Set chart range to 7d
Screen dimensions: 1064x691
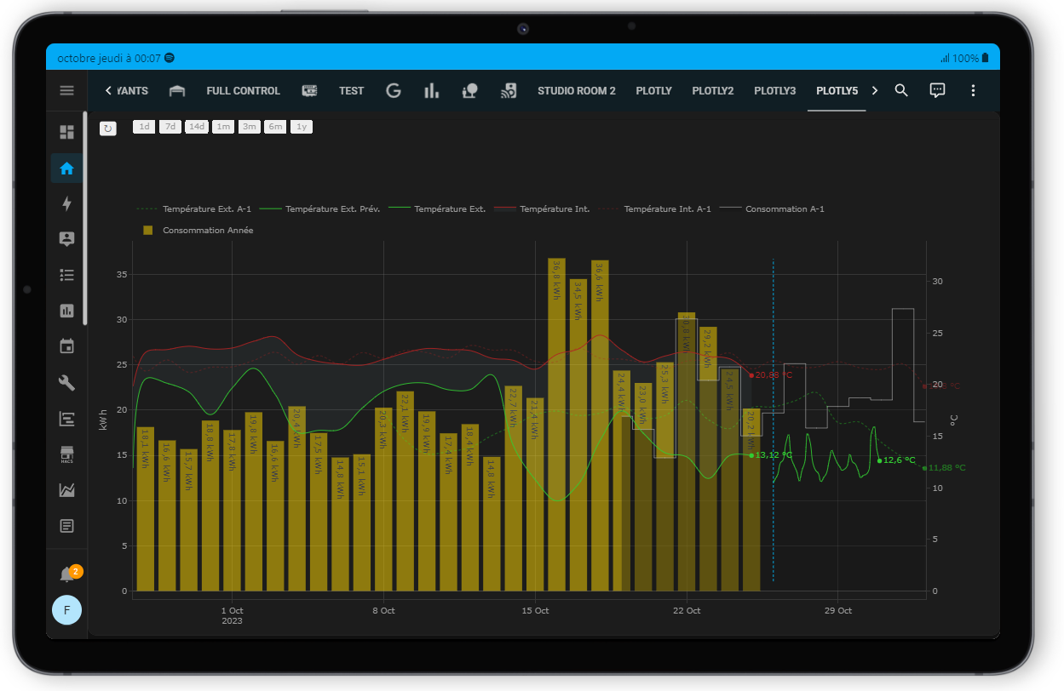(x=170, y=127)
